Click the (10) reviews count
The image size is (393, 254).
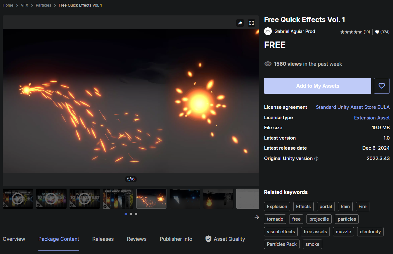point(367,32)
